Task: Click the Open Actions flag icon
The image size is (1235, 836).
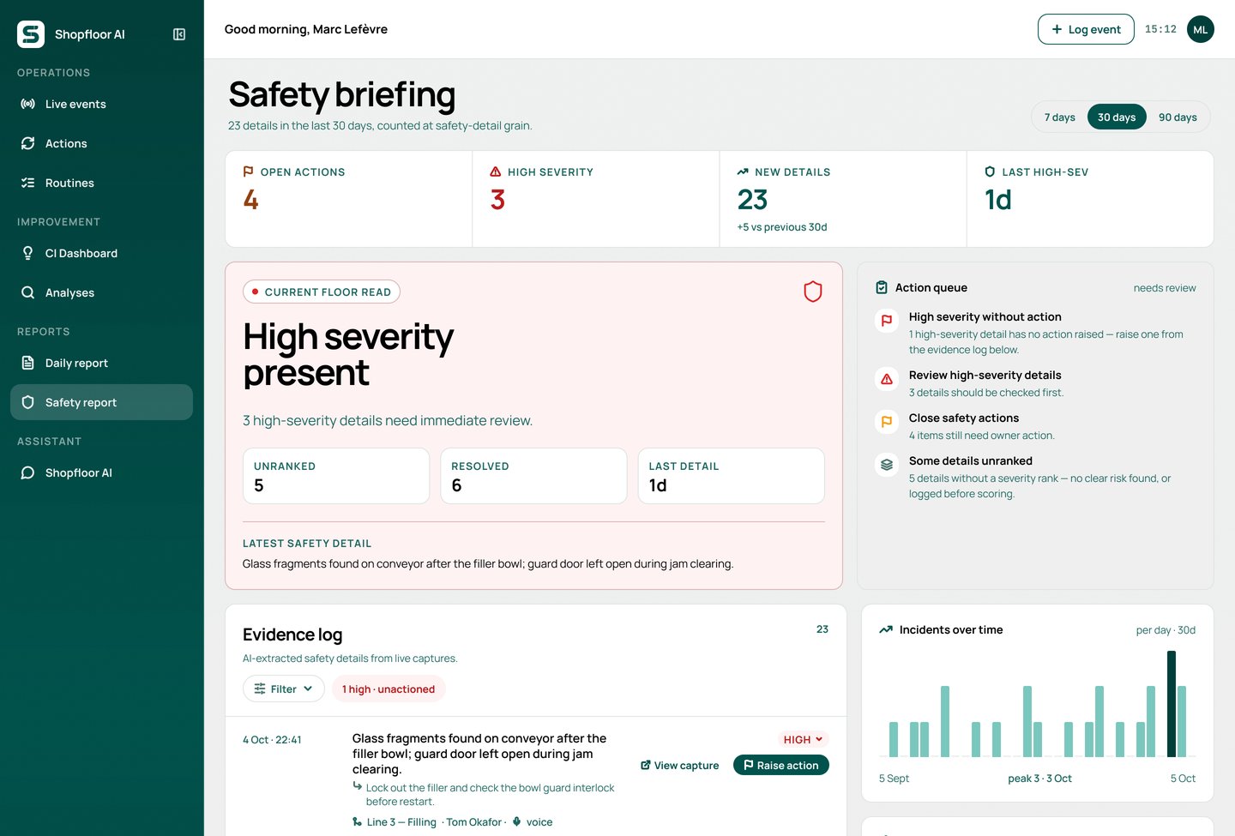Action: click(248, 171)
